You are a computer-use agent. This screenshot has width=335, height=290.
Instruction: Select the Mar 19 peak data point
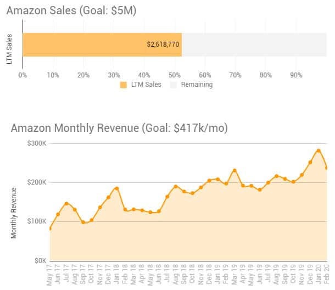point(235,170)
